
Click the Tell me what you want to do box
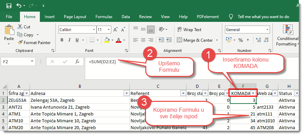pyautogui.click(x=263, y=17)
